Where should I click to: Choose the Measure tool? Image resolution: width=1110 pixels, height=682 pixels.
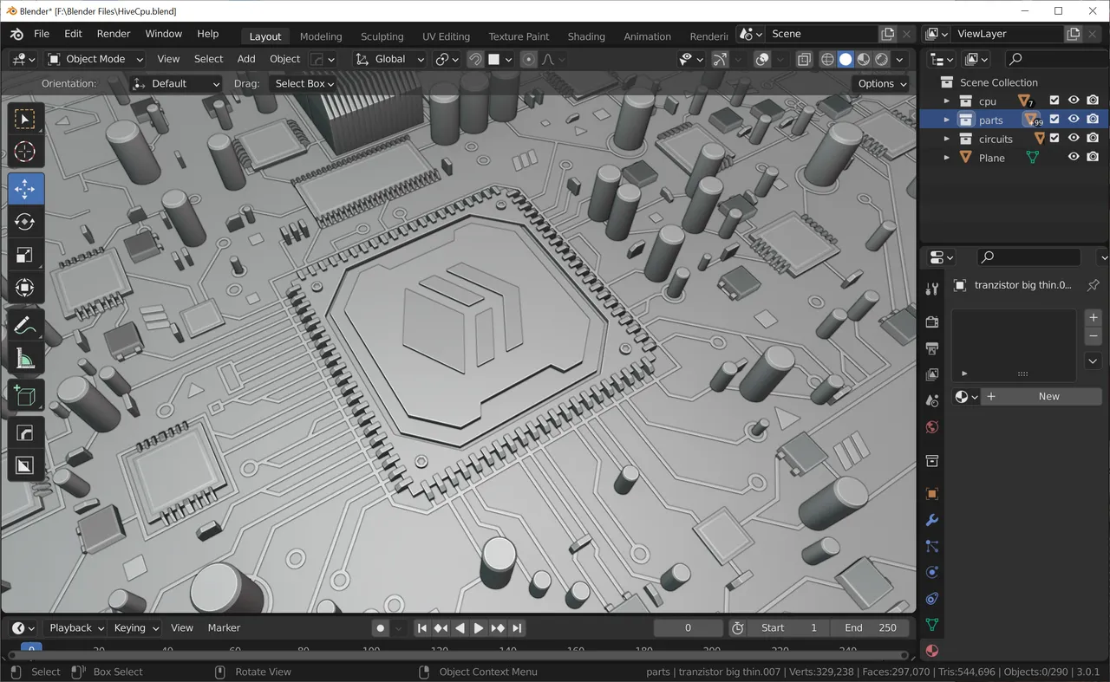pos(25,359)
